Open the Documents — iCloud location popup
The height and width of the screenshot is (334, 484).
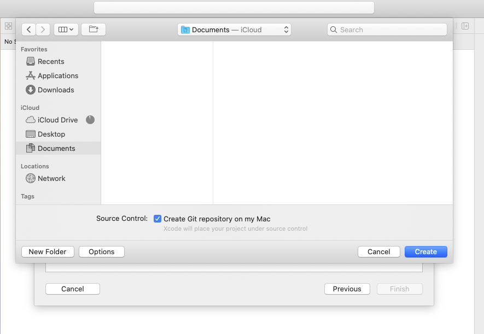[234, 30]
